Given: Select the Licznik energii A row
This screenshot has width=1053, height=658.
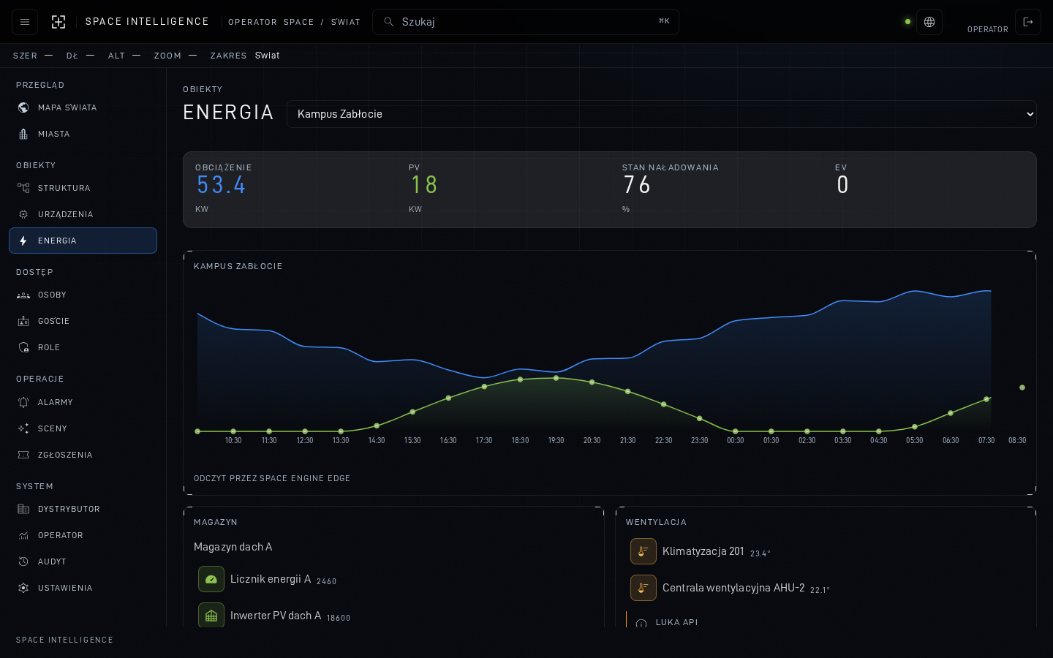Looking at the screenshot, I should pos(393,579).
